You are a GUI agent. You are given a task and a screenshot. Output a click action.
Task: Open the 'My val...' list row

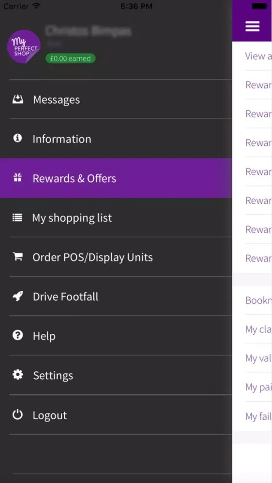pyautogui.click(x=252, y=358)
